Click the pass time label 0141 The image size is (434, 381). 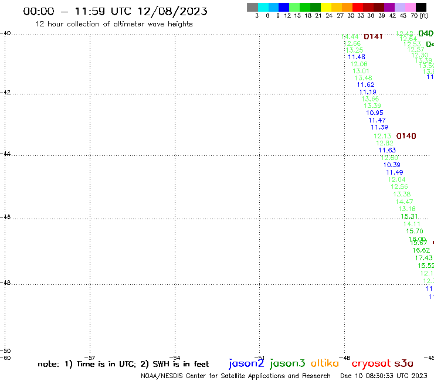[x=373, y=36]
